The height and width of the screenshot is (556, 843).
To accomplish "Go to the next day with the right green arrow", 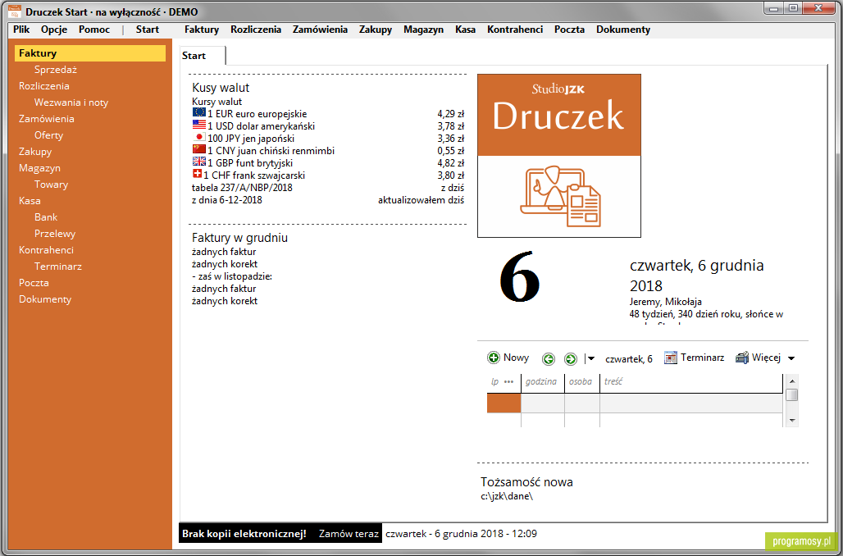I will click(571, 358).
